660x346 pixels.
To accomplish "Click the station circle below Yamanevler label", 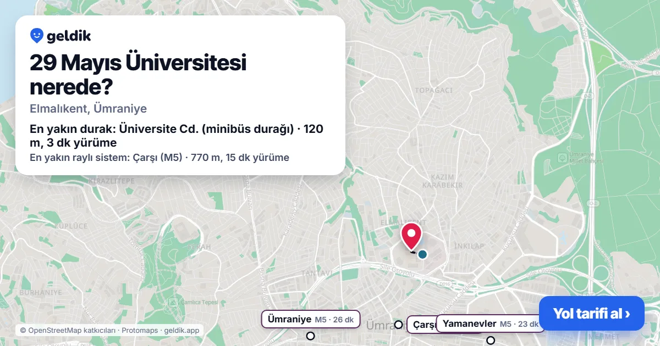I will 491,340.
